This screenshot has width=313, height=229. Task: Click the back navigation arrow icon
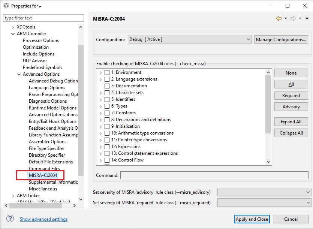click(279, 18)
